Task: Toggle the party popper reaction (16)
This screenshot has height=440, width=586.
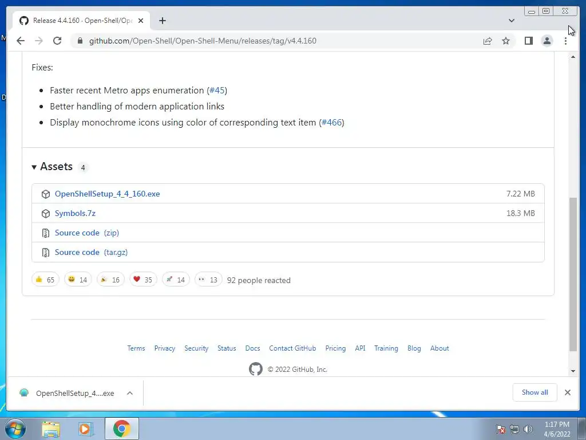Action: [x=110, y=280]
